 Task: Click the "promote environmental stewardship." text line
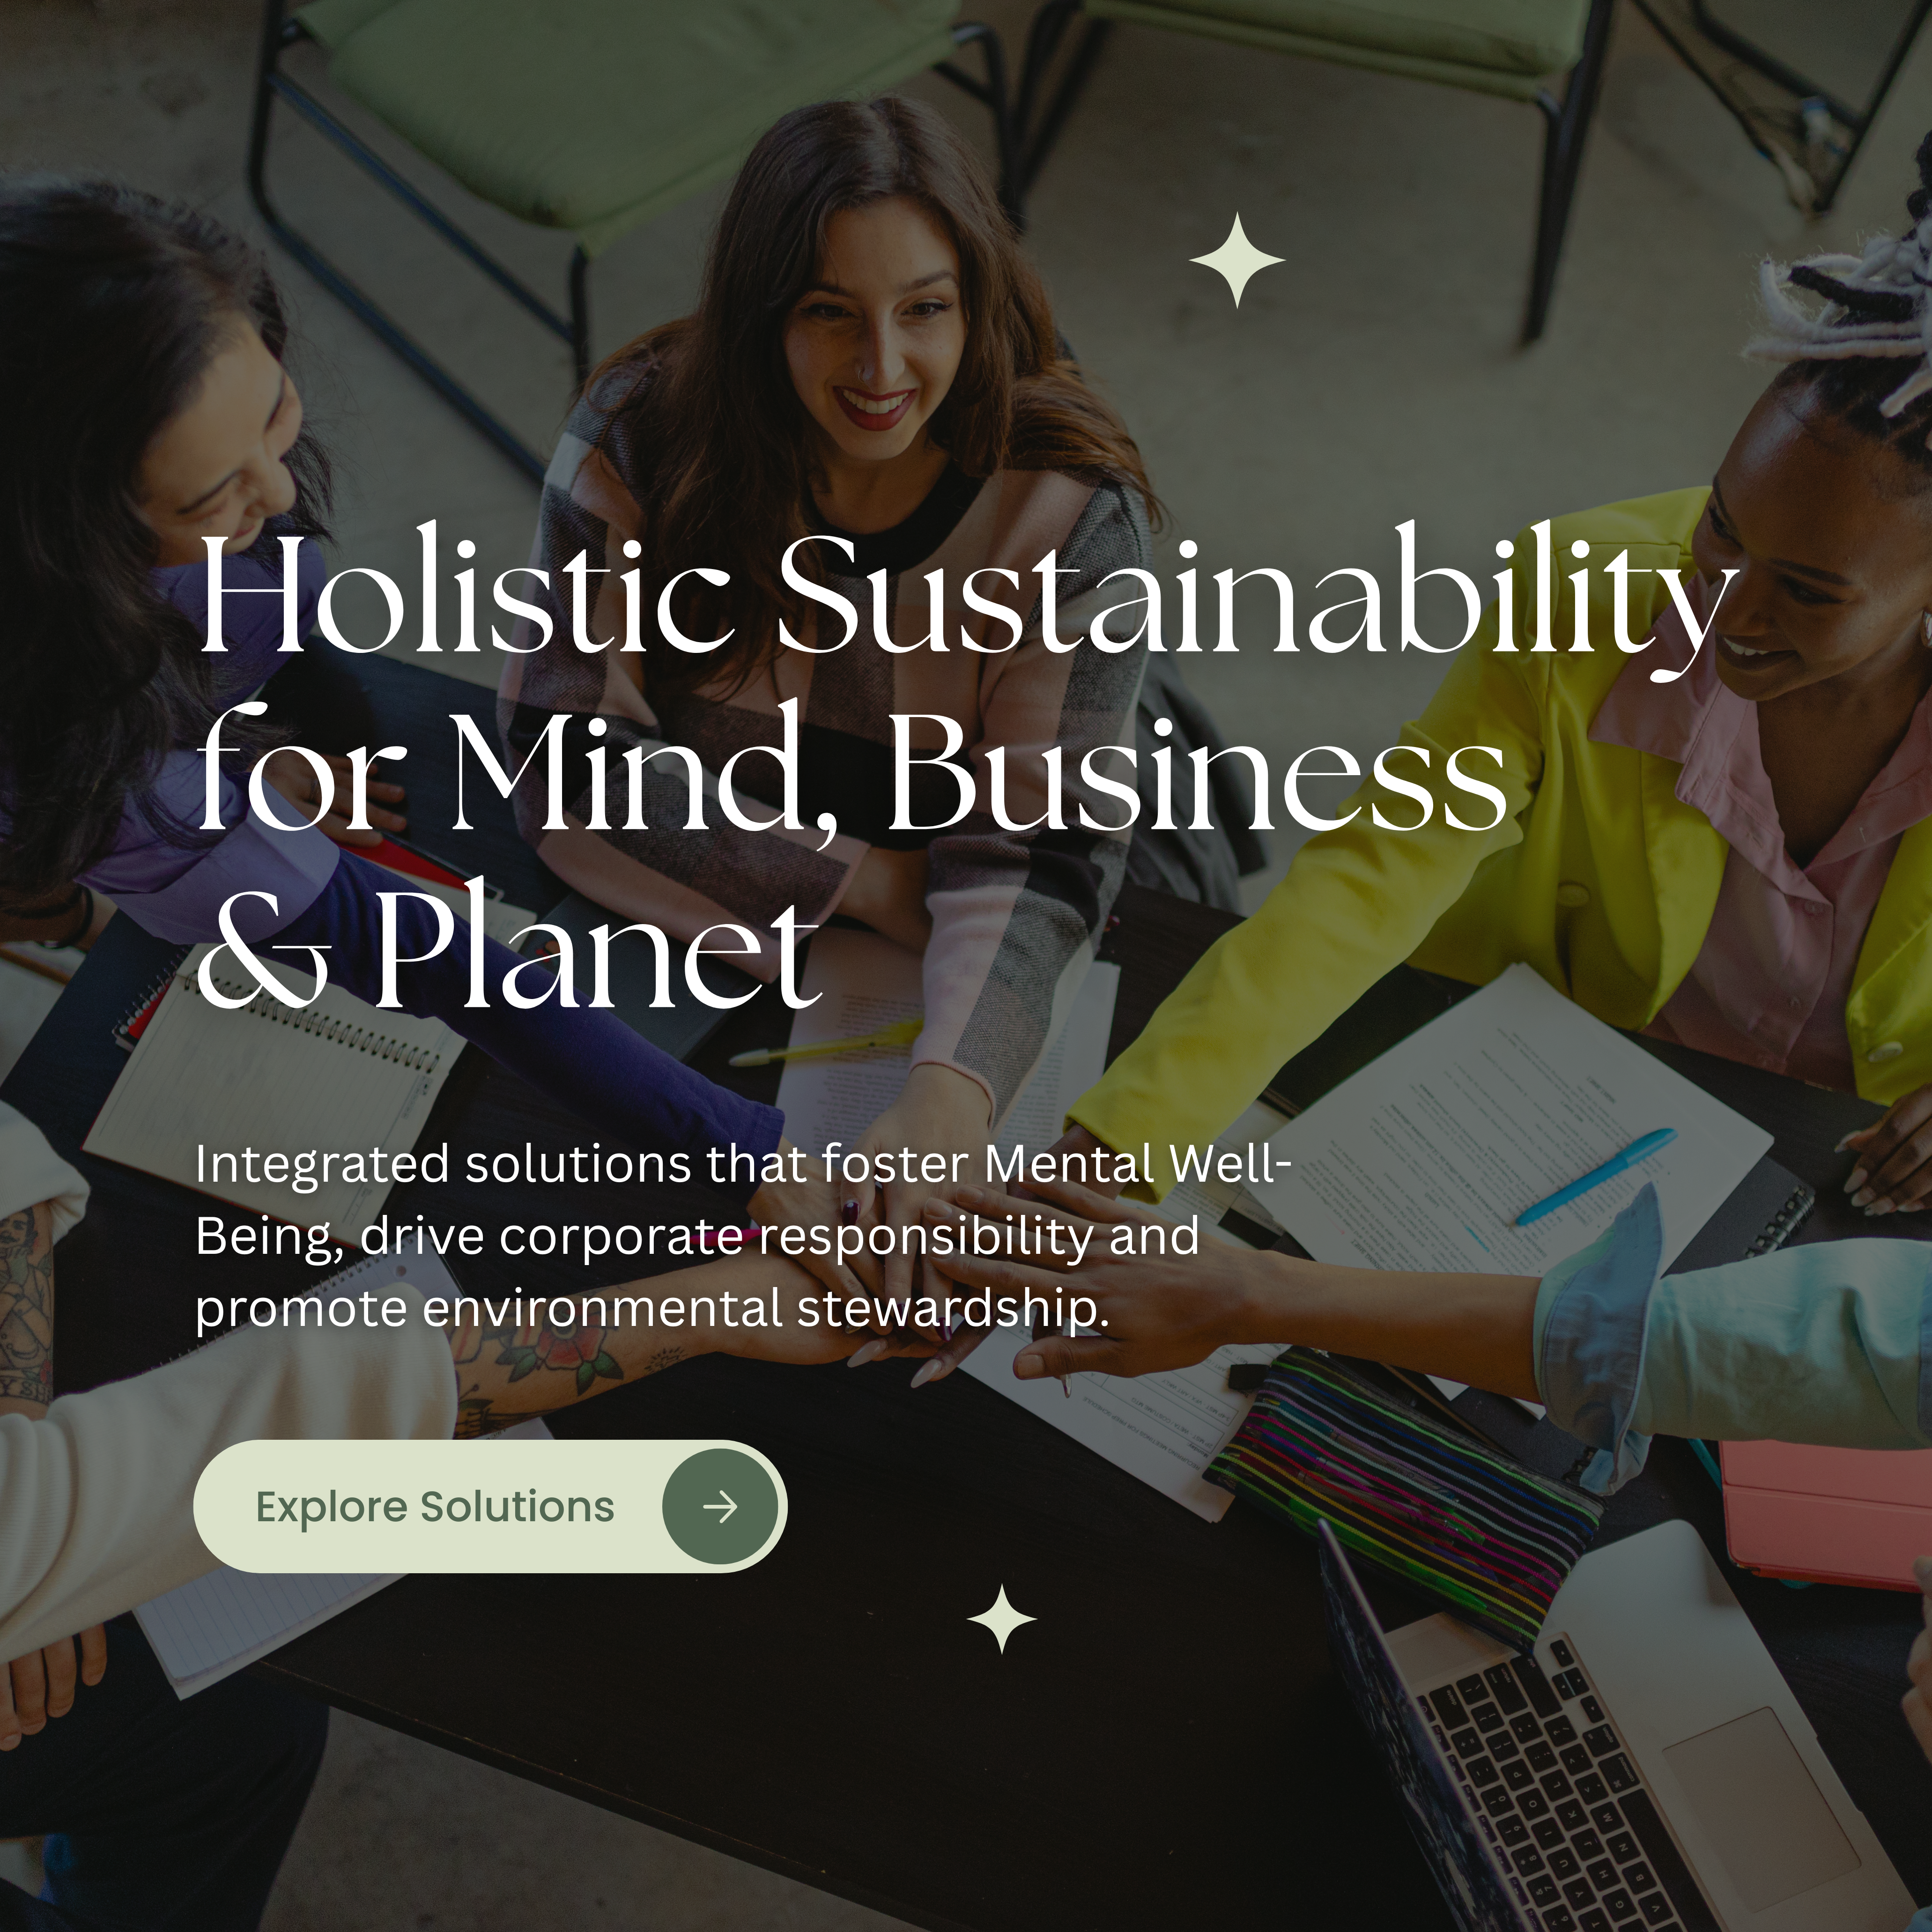pyautogui.click(x=652, y=1308)
